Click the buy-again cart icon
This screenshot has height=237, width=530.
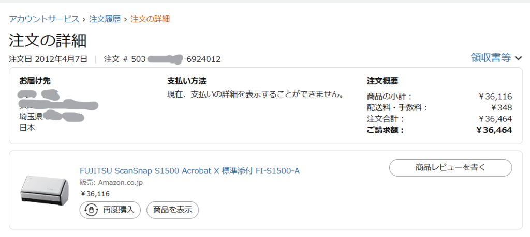(x=92, y=210)
